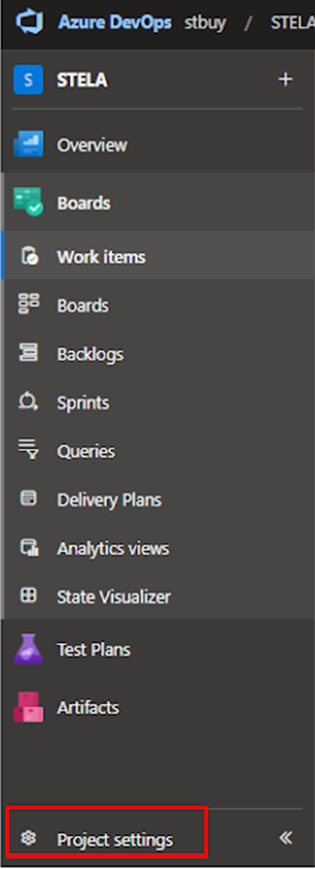This screenshot has height=869, width=315.
Task: Open the Backlogs menu item
Action: coord(159,354)
